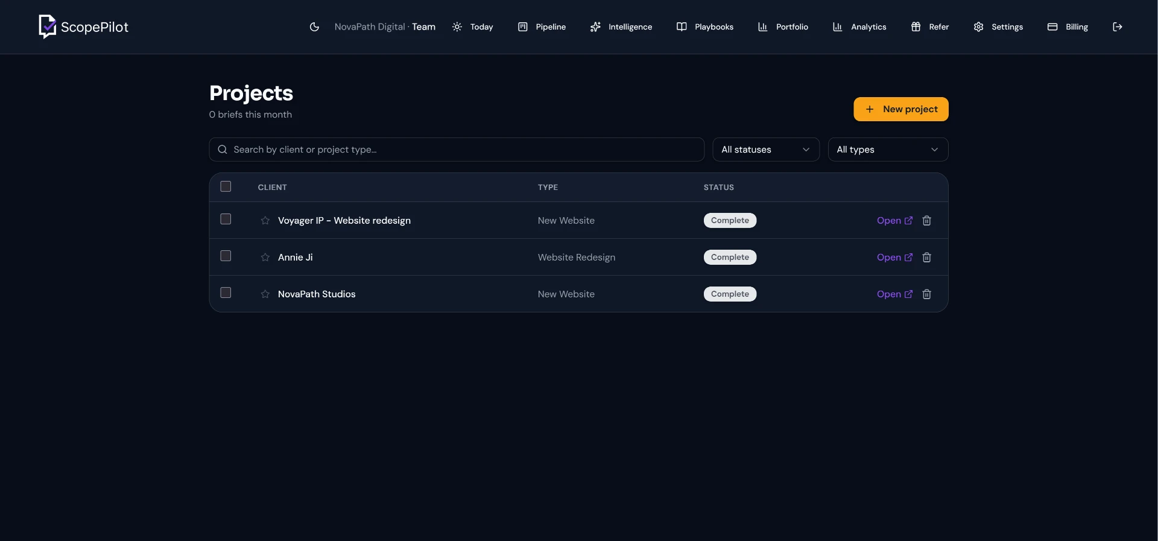Open the Pipeline page
Image resolution: width=1158 pixels, height=541 pixels.
point(542,27)
